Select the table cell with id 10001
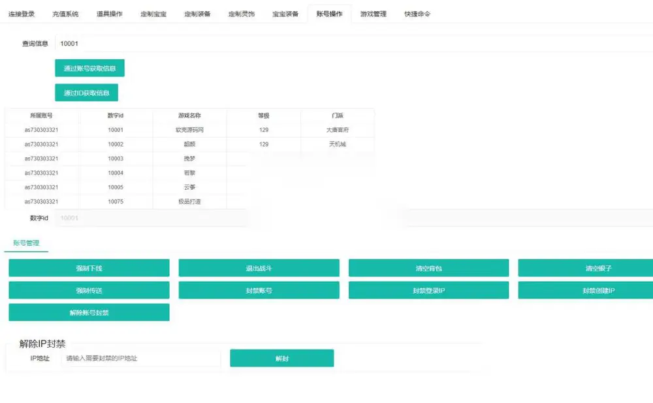Image resolution: width=653 pixels, height=403 pixels. [x=116, y=130]
